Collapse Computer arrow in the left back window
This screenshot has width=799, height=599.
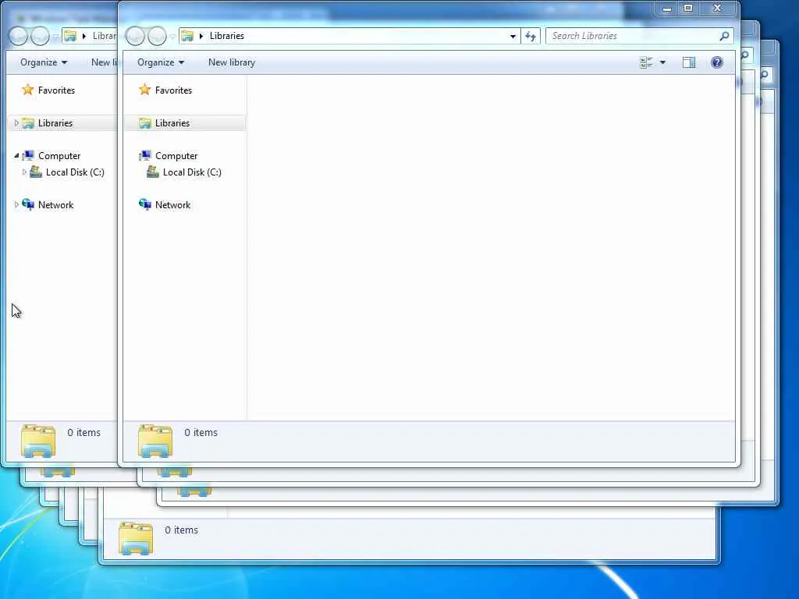point(16,155)
